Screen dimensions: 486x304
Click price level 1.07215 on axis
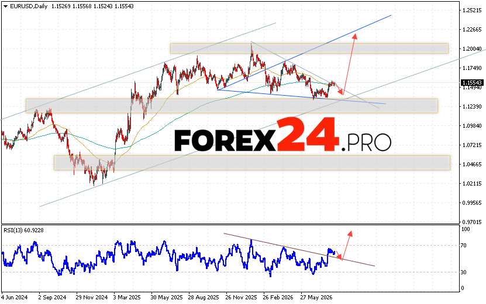[472, 145]
